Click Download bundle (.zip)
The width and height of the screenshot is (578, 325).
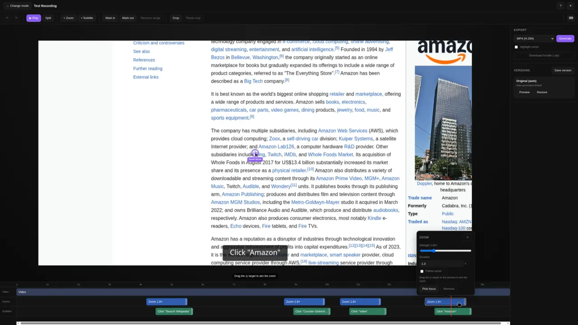click(544, 56)
